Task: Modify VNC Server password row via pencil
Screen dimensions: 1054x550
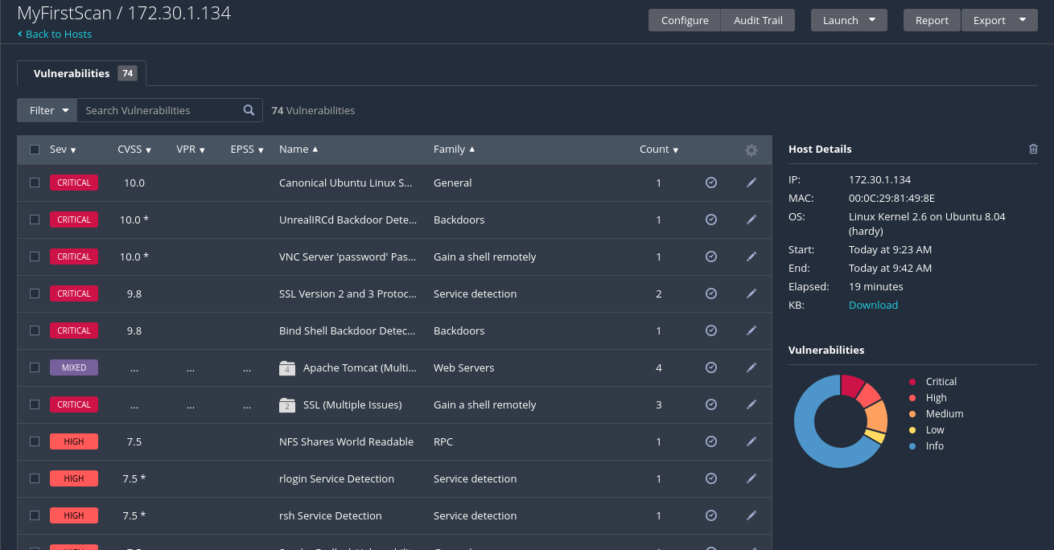Action: 751,257
